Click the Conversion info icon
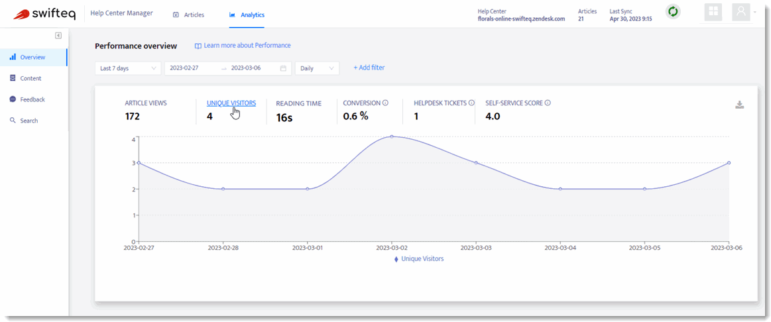 pos(386,103)
